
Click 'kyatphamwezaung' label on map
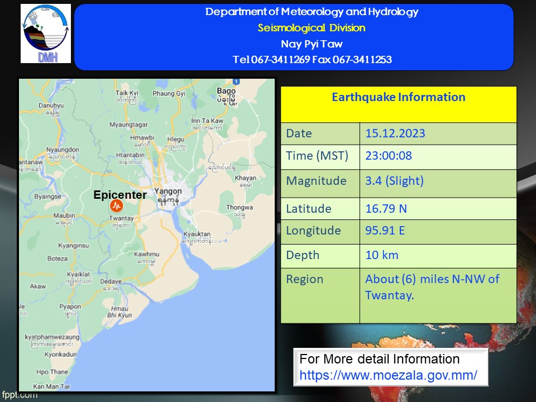tap(52, 337)
